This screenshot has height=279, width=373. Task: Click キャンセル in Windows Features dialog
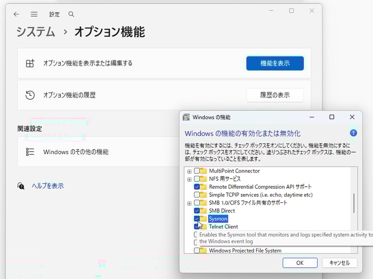(340, 263)
